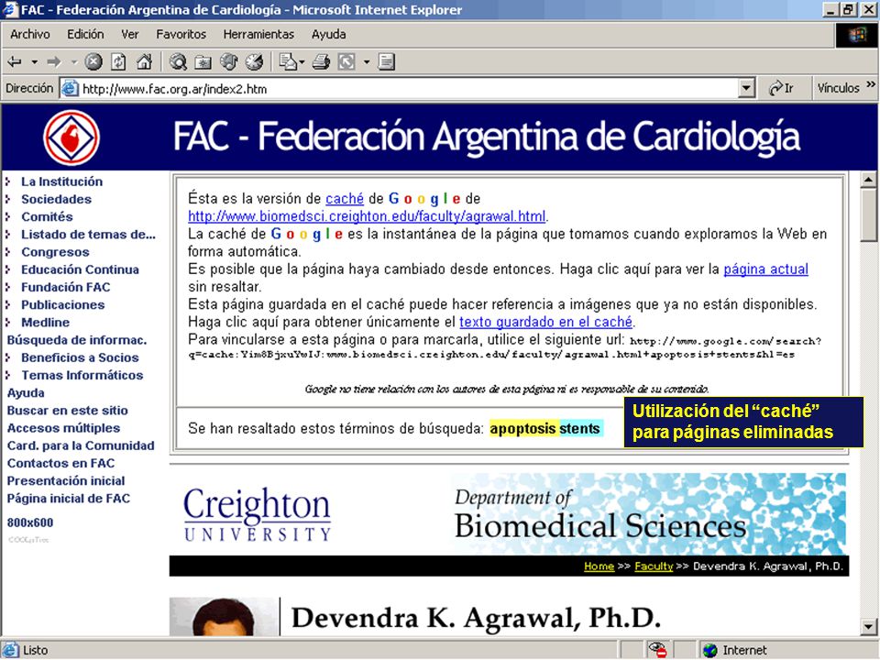This screenshot has height=660, width=880.
Task: Open the Archivo menu
Action: pos(29,34)
